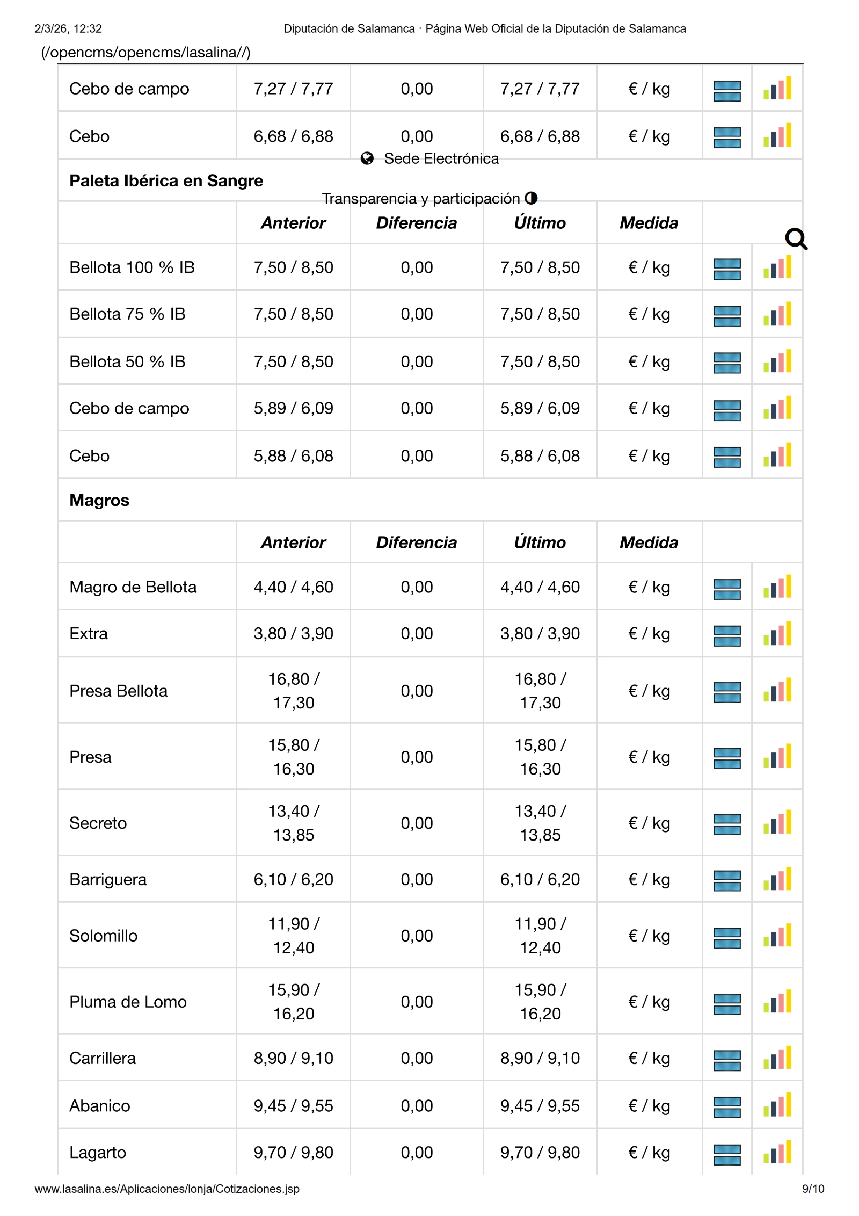
Task: Click the Magros section heading
Action: (x=99, y=500)
